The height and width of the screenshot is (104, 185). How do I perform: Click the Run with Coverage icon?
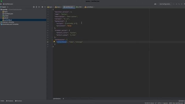tap(179, 4)
